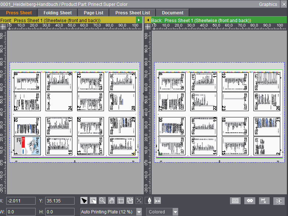Switch to the Folding Sheet tab
The height and width of the screenshot is (216, 288).
click(x=57, y=13)
